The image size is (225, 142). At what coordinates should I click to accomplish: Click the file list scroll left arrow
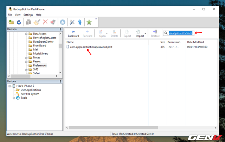tap(67, 128)
